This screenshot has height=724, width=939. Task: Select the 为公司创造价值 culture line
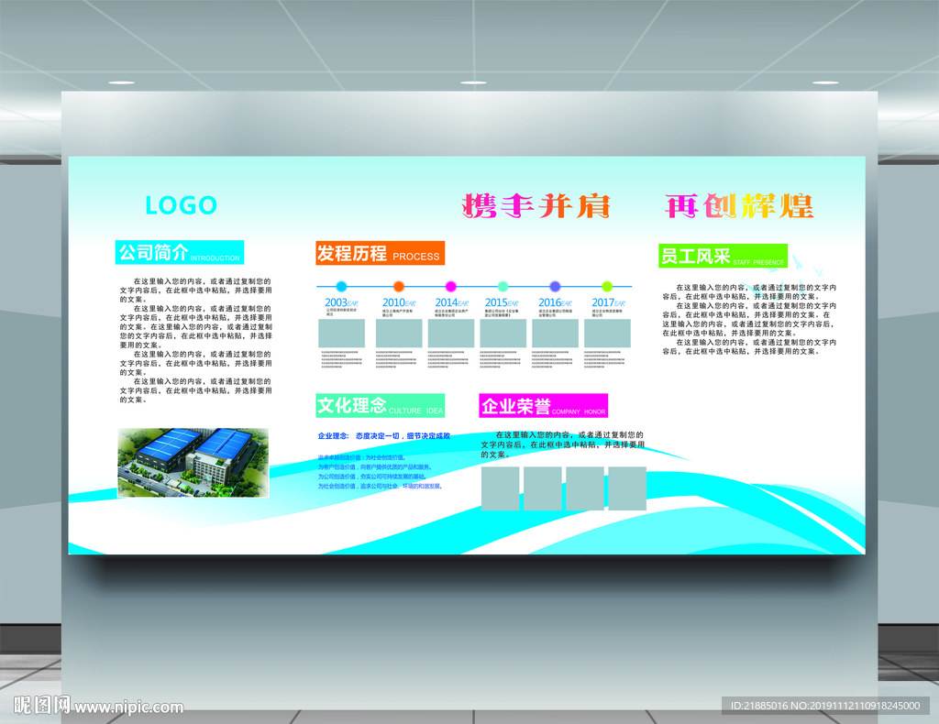tap(372, 477)
